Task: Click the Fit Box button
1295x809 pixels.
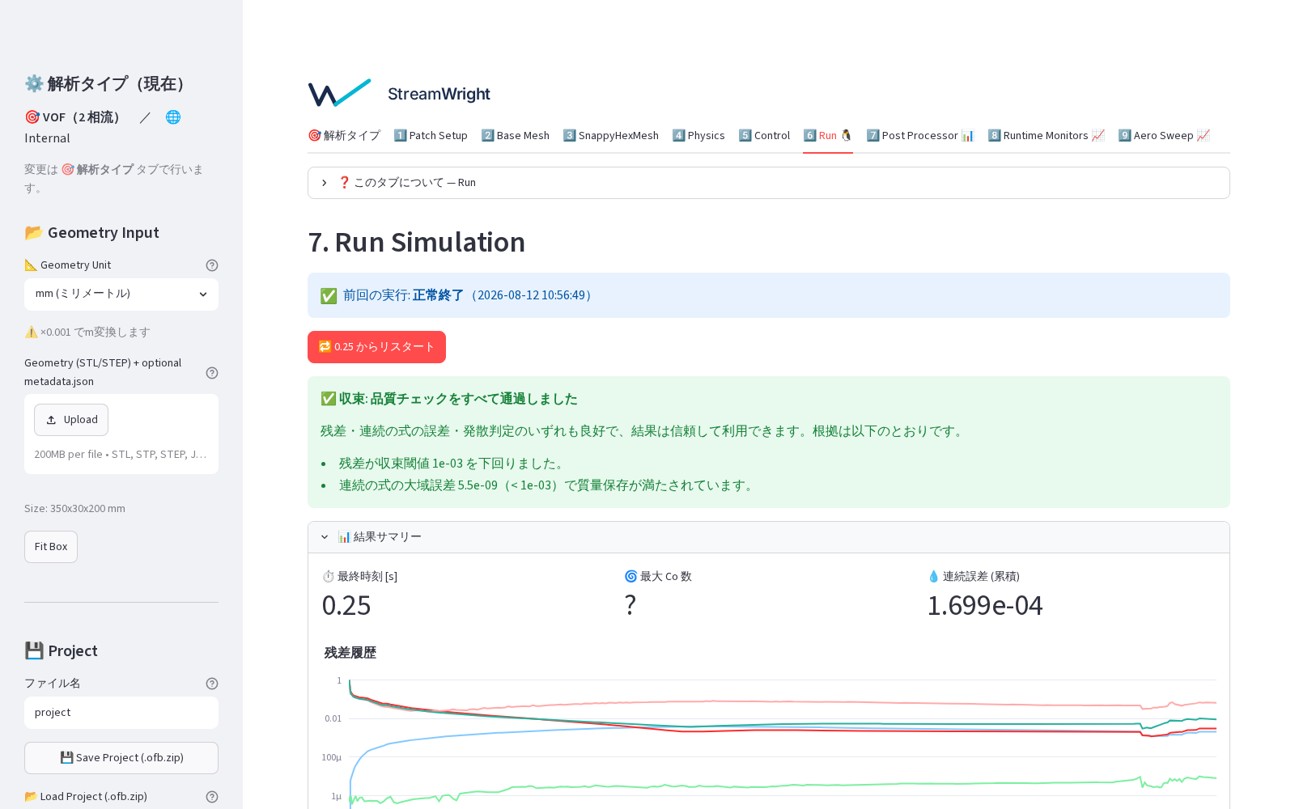Action: (51, 547)
